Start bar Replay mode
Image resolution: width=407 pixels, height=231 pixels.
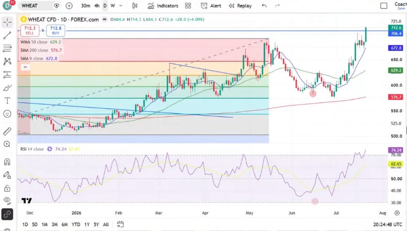[240, 6]
